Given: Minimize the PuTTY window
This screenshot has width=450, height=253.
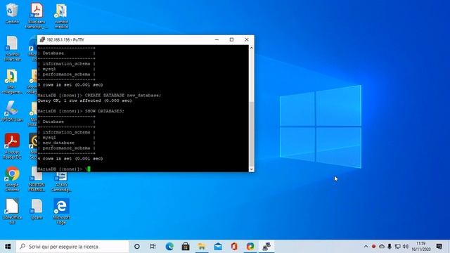Looking at the screenshot, I should click(217, 39).
